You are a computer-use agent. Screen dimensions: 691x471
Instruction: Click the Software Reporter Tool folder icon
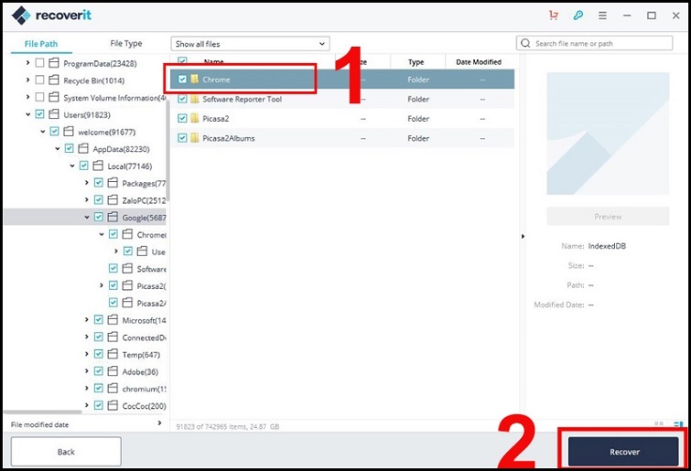click(x=194, y=99)
